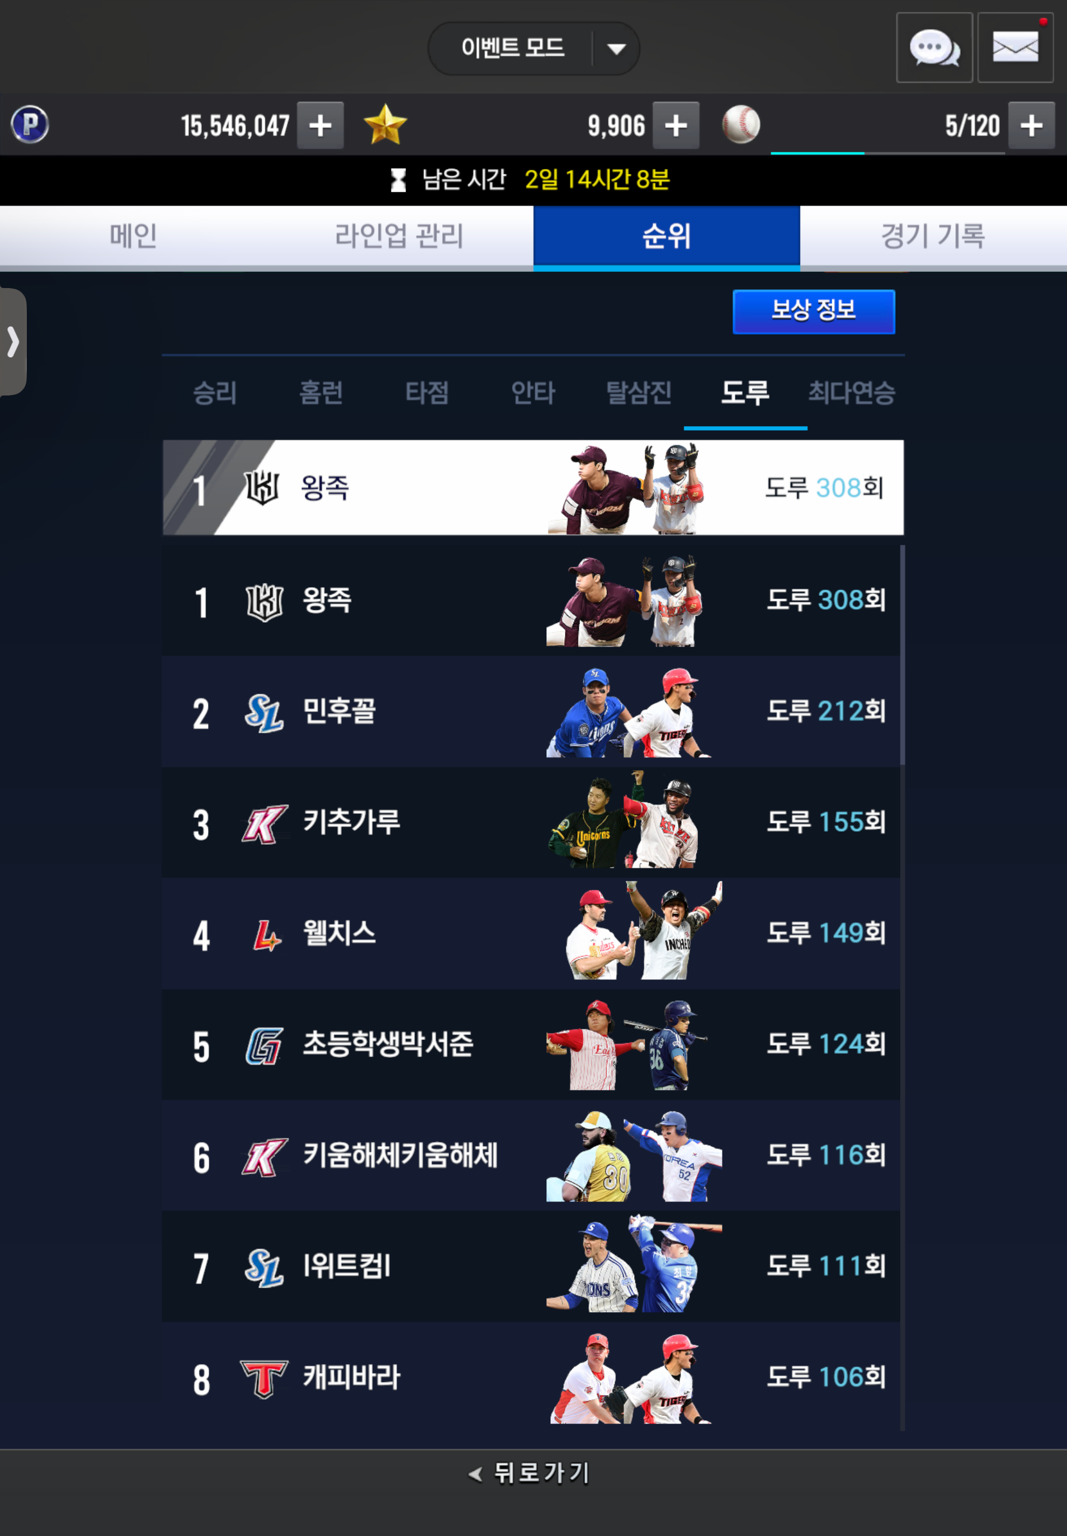Screen dimensions: 1067x1536
Task: Switch to the 경기 기록 tab
Action: click(x=933, y=236)
